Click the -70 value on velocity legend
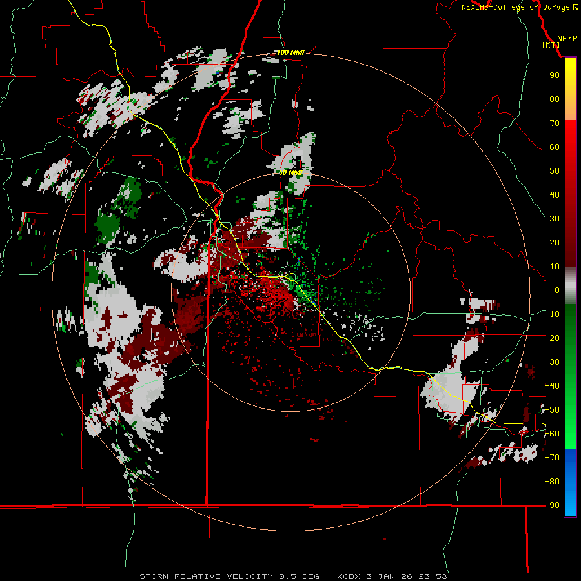This screenshot has height=581, width=581. coord(552,458)
